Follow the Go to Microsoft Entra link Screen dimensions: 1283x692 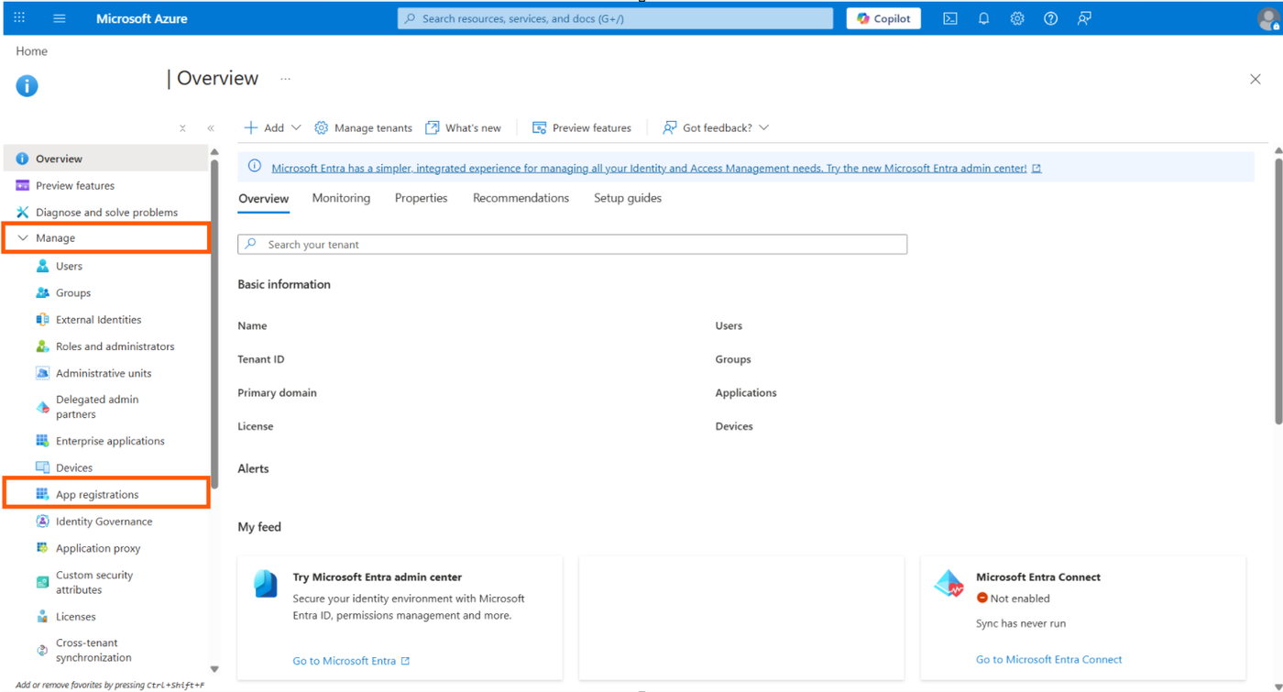[351, 661]
